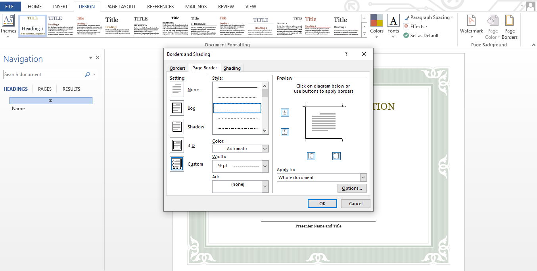Choose the Shadow border setting icon
This screenshot has height=271, width=537.
(177, 127)
